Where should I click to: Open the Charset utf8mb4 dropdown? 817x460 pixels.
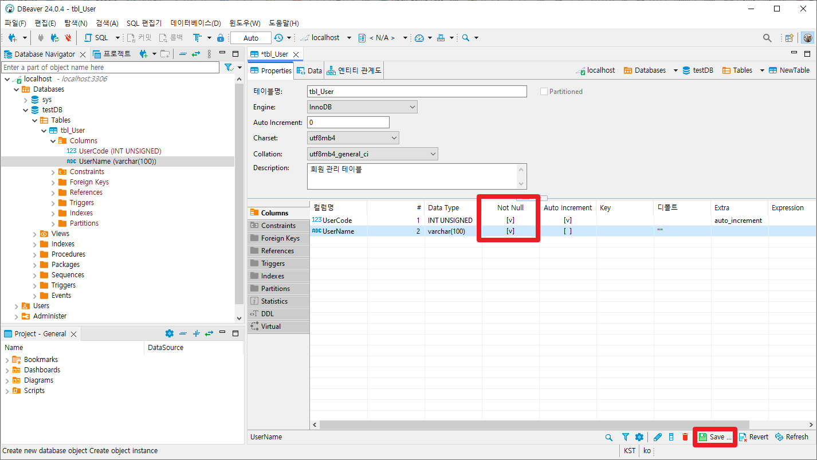tap(353, 138)
